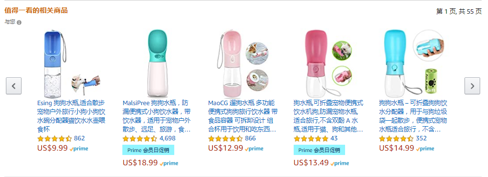The image size is (488, 177).
Task: Open the Esing 狗狗水瓶 product title
Action: [71, 116]
